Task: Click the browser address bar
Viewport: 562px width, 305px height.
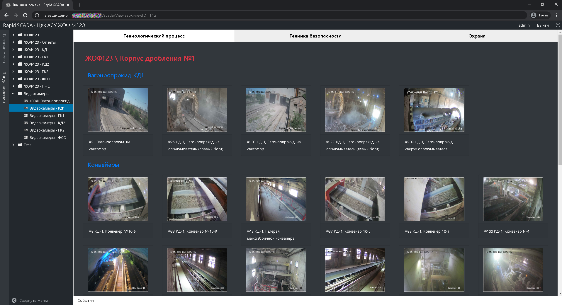Action: click(279, 15)
